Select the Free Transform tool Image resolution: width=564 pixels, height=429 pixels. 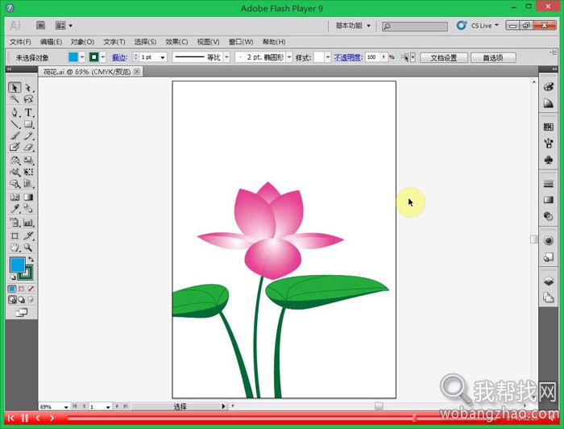coord(28,172)
